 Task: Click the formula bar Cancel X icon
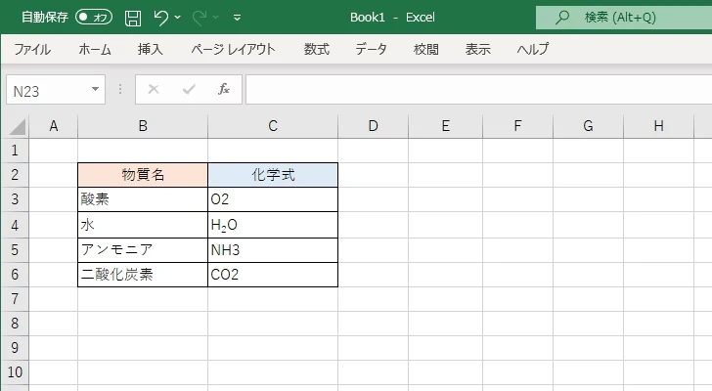(x=154, y=89)
